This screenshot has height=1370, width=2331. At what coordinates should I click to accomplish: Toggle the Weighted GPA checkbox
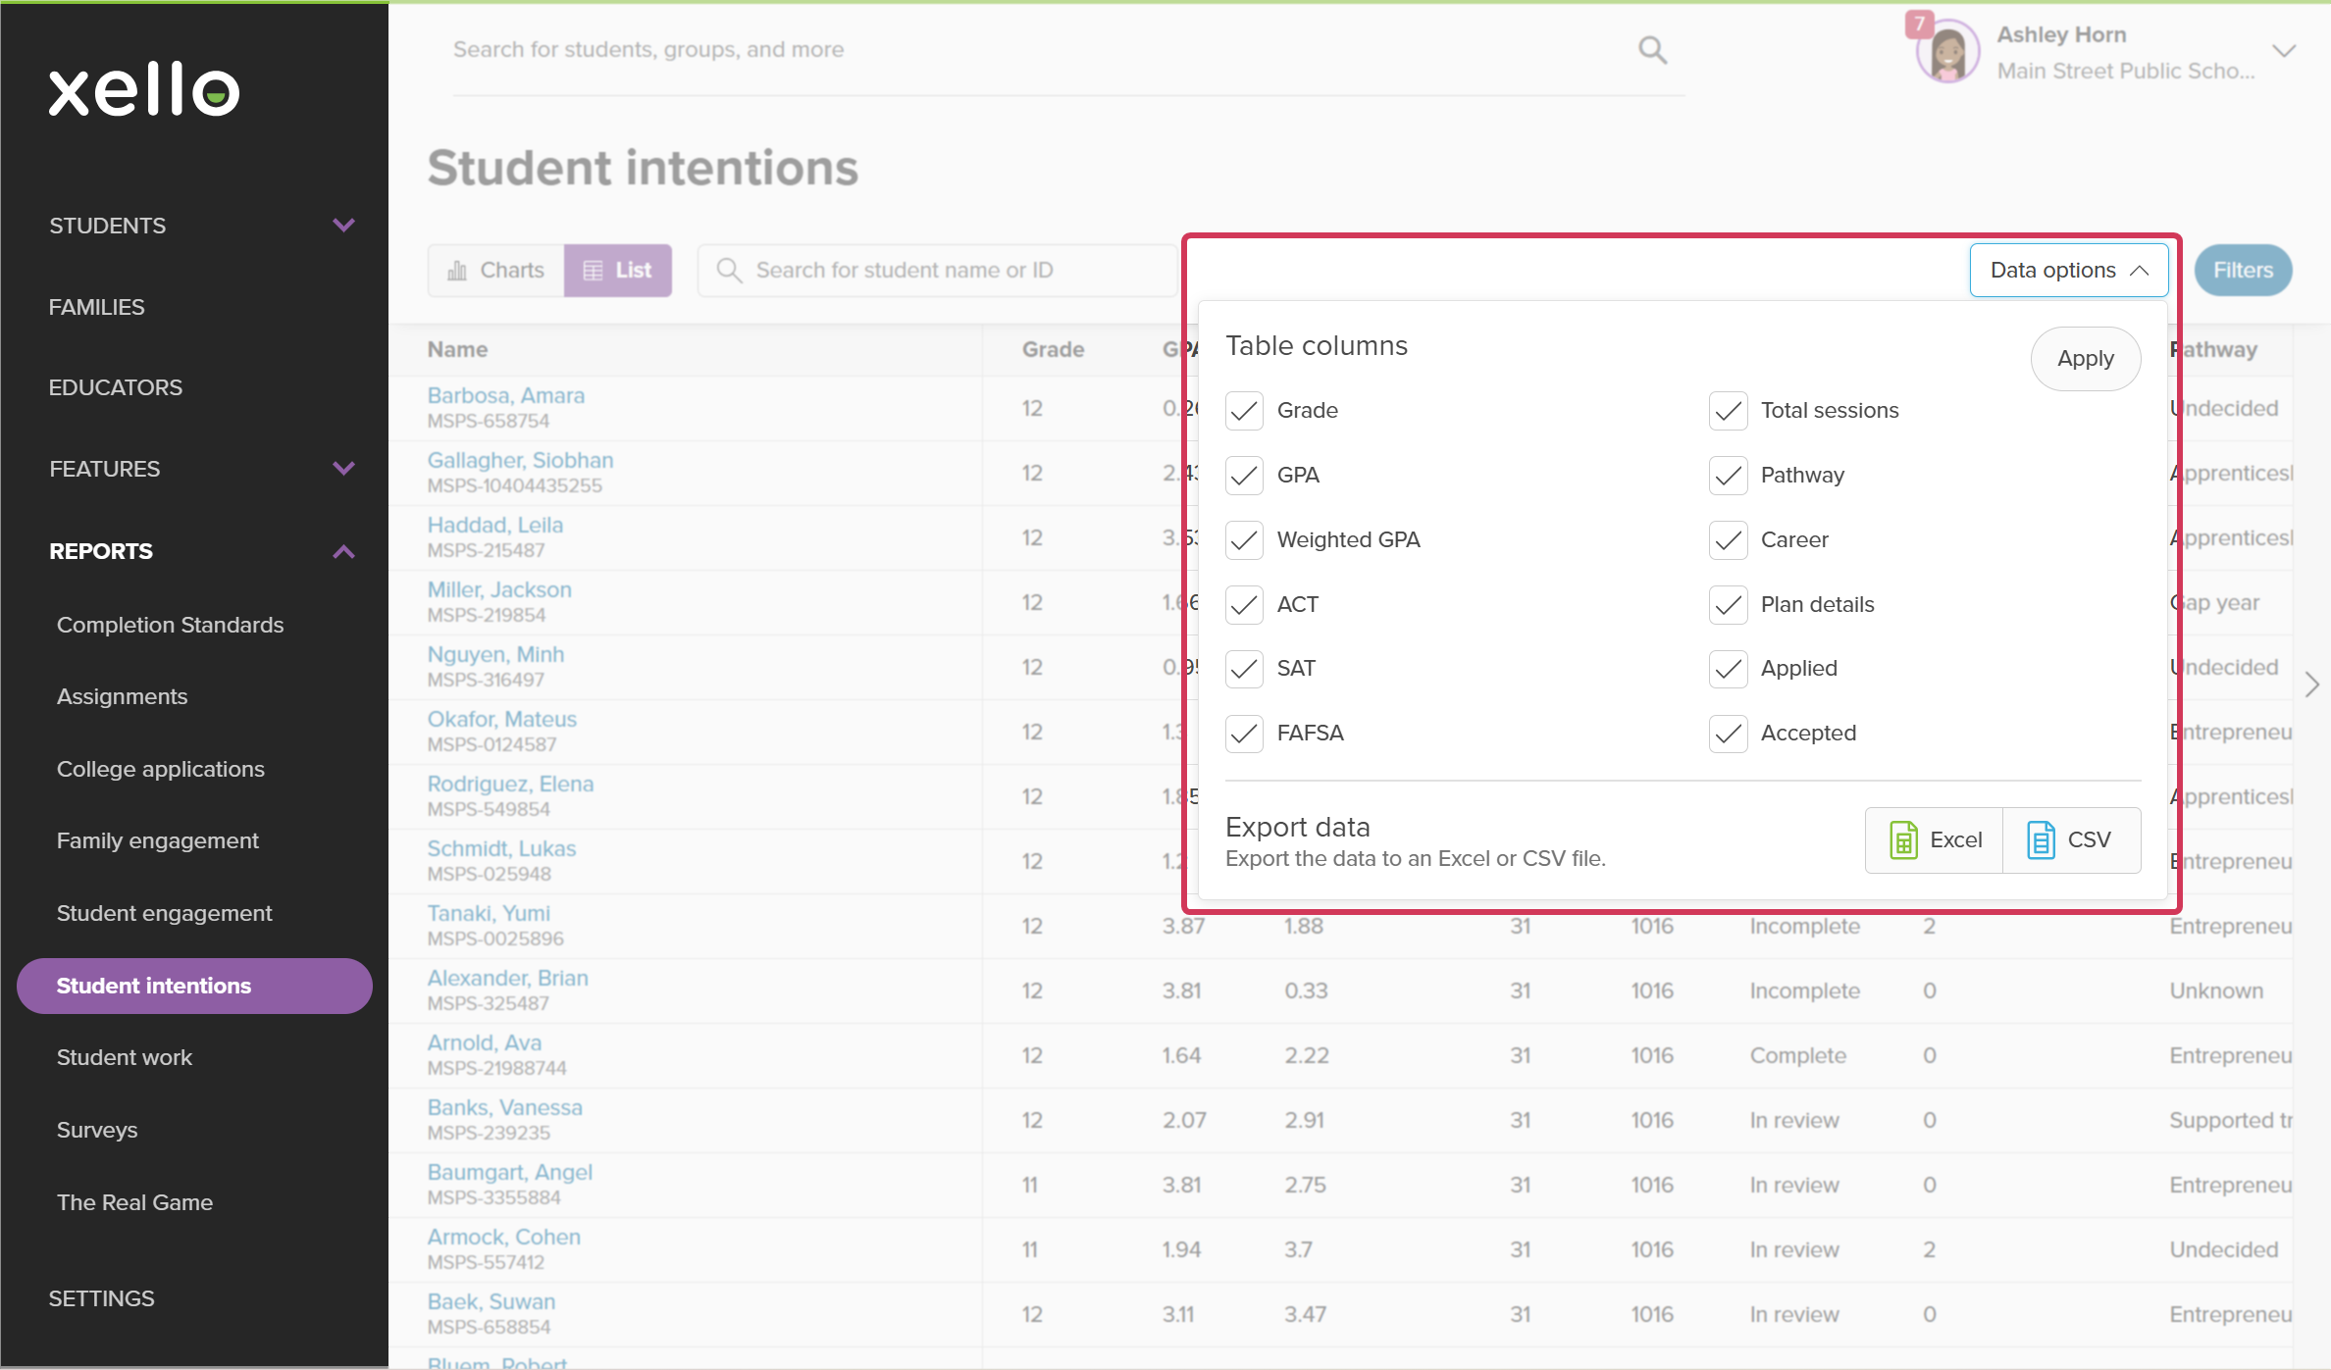(1244, 540)
